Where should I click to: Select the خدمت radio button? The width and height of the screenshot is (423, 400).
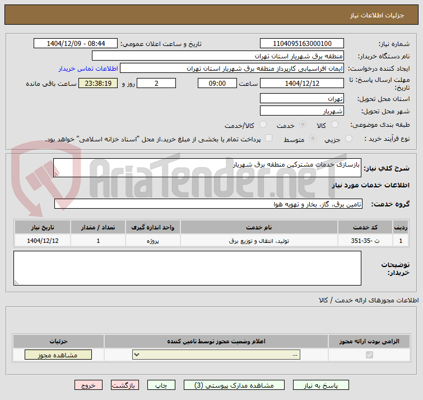[303, 125]
